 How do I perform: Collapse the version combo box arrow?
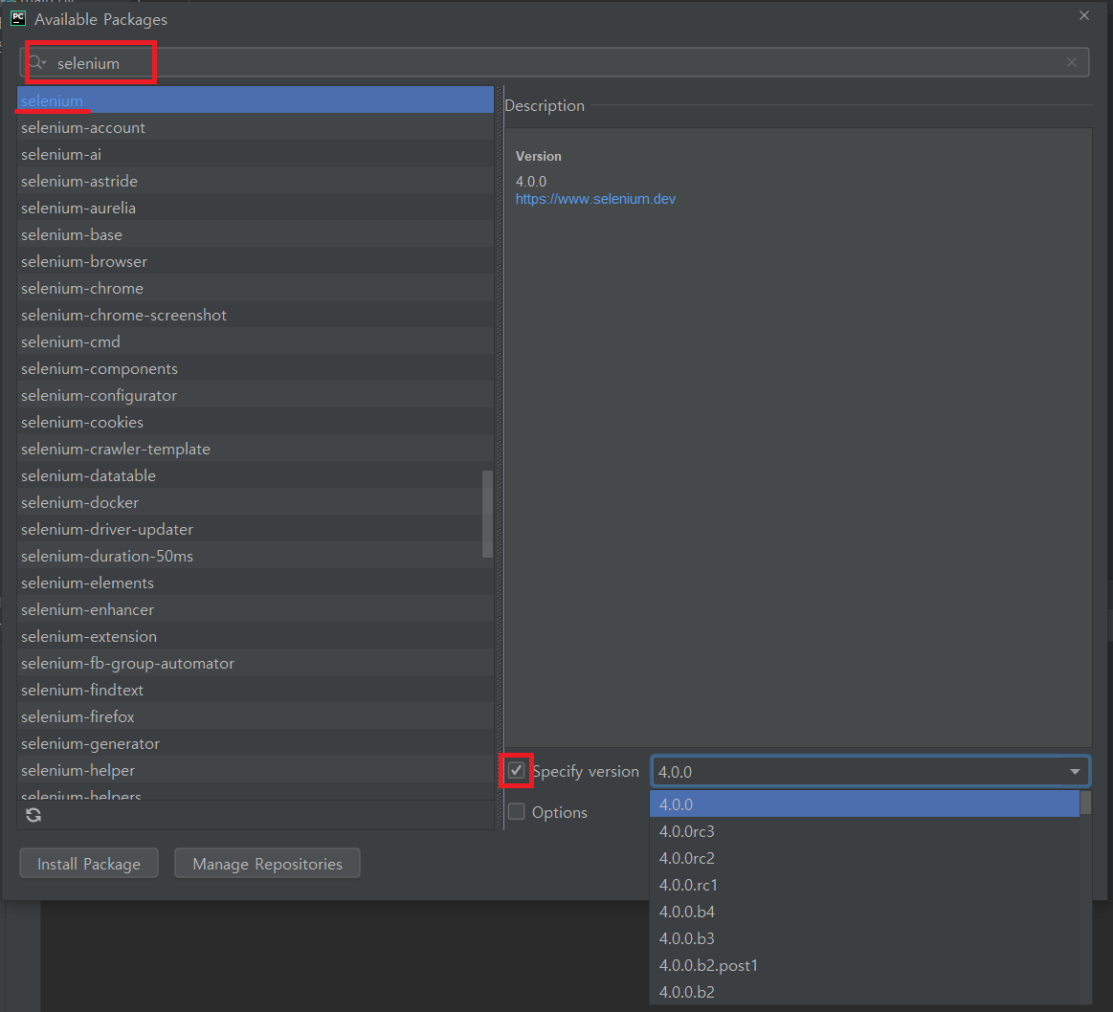coord(1075,771)
